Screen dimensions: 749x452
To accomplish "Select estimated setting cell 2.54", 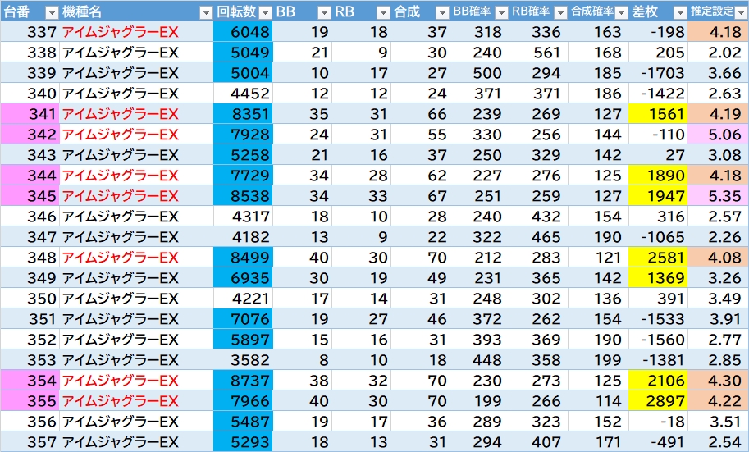I will click(x=719, y=442).
